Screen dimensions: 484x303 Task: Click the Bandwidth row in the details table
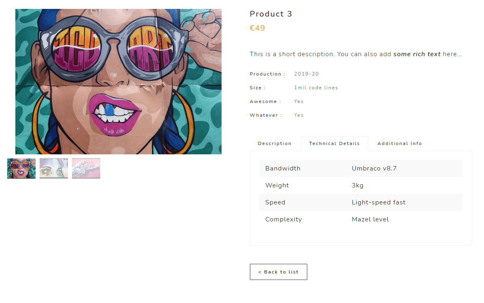pyautogui.click(x=283, y=168)
